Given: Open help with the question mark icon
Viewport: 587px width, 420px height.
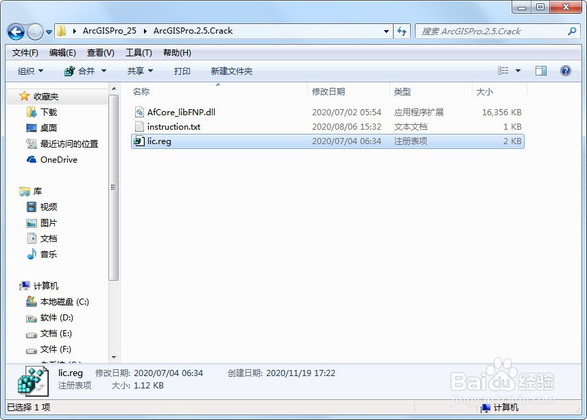Looking at the screenshot, I should click(566, 71).
